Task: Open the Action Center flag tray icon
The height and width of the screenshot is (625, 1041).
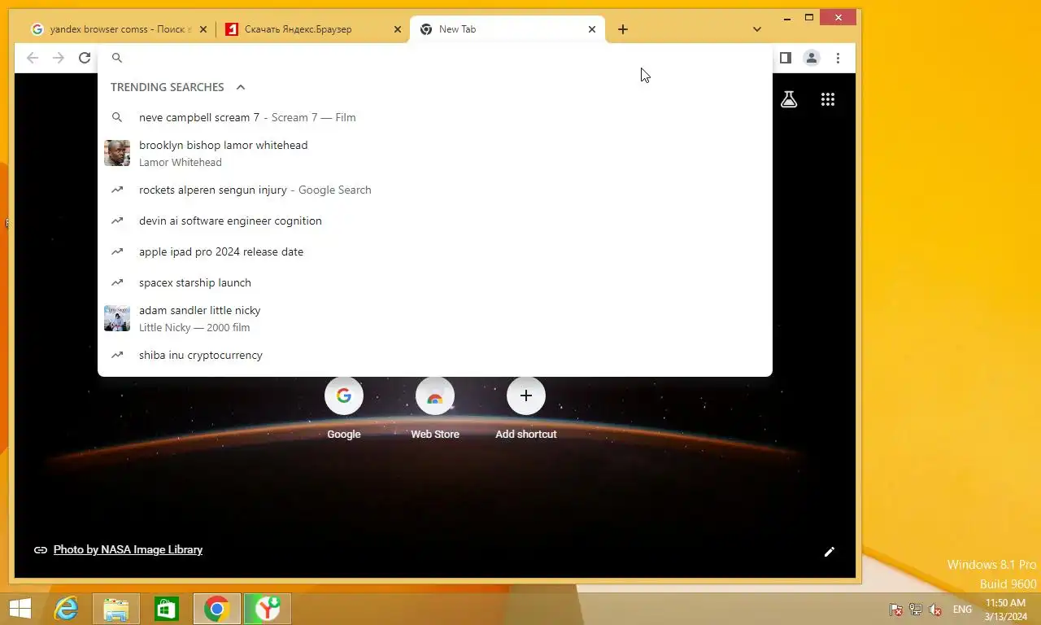Action: tap(895, 610)
